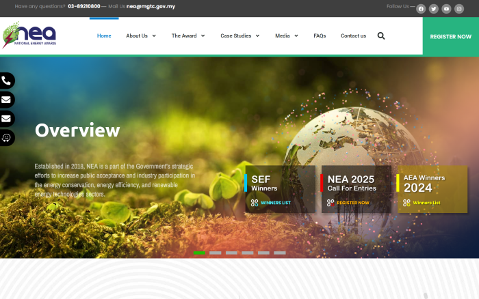Click the phone side-tab icon
This screenshot has height=299, width=479.
click(6, 81)
